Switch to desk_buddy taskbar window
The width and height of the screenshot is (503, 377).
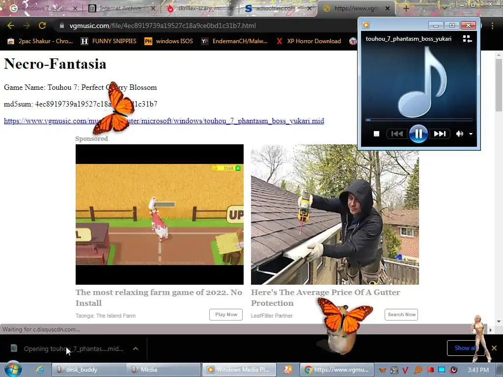point(88,370)
